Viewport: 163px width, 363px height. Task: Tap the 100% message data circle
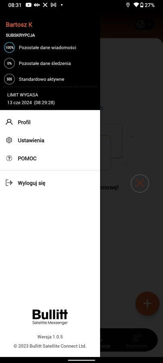[x=10, y=48]
